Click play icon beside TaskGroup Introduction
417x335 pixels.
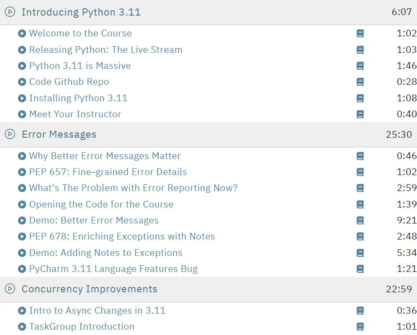pyautogui.click(x=22, y=327)
